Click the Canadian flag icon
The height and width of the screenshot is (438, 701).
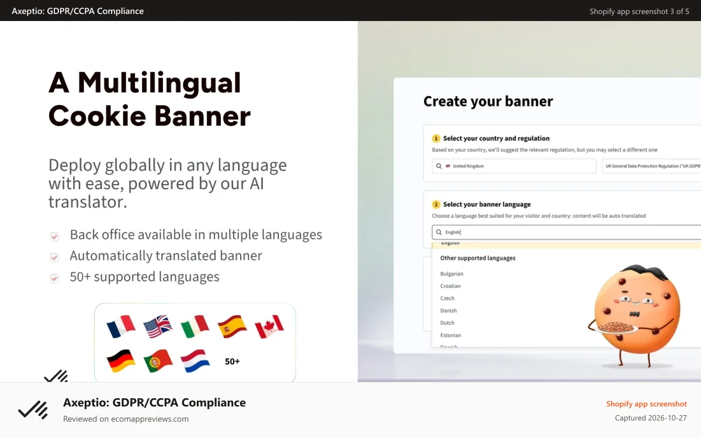click(269, 326)
